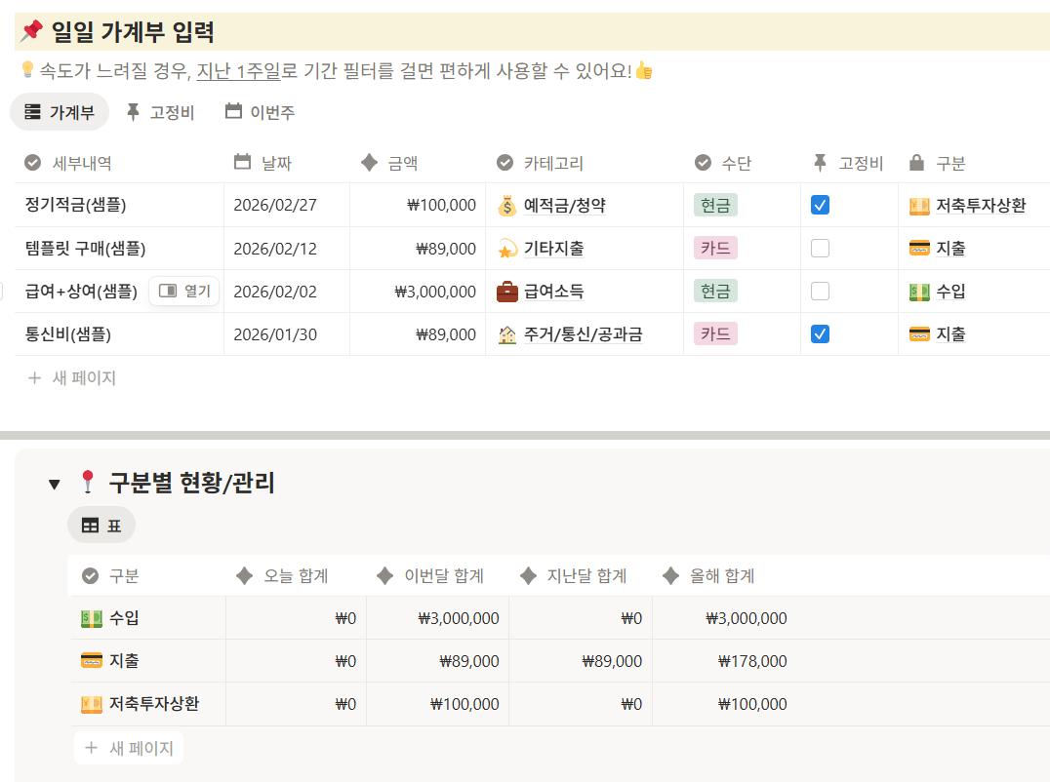This screenshot has height=782, width=1050.
Task: Click the 일일 가계부 입력 heading
Action: pyautogui.click(x=133, y=31)
